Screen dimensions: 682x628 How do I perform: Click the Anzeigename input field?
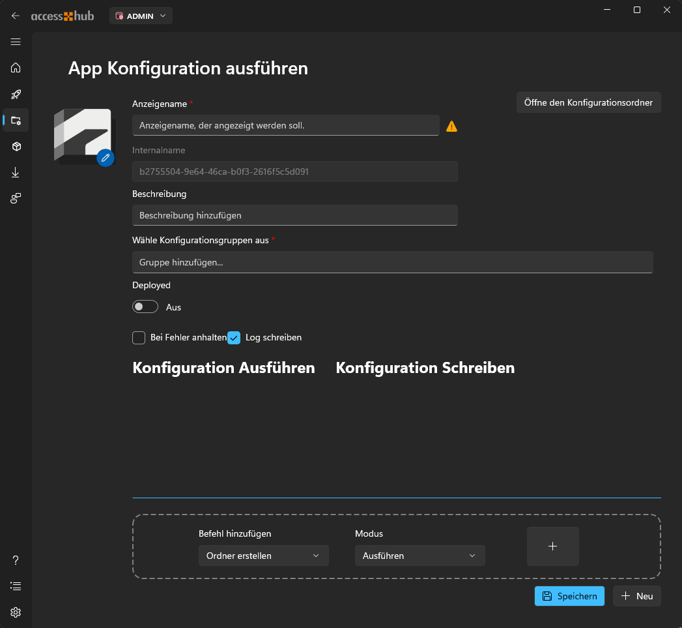[x=286, y=125]
